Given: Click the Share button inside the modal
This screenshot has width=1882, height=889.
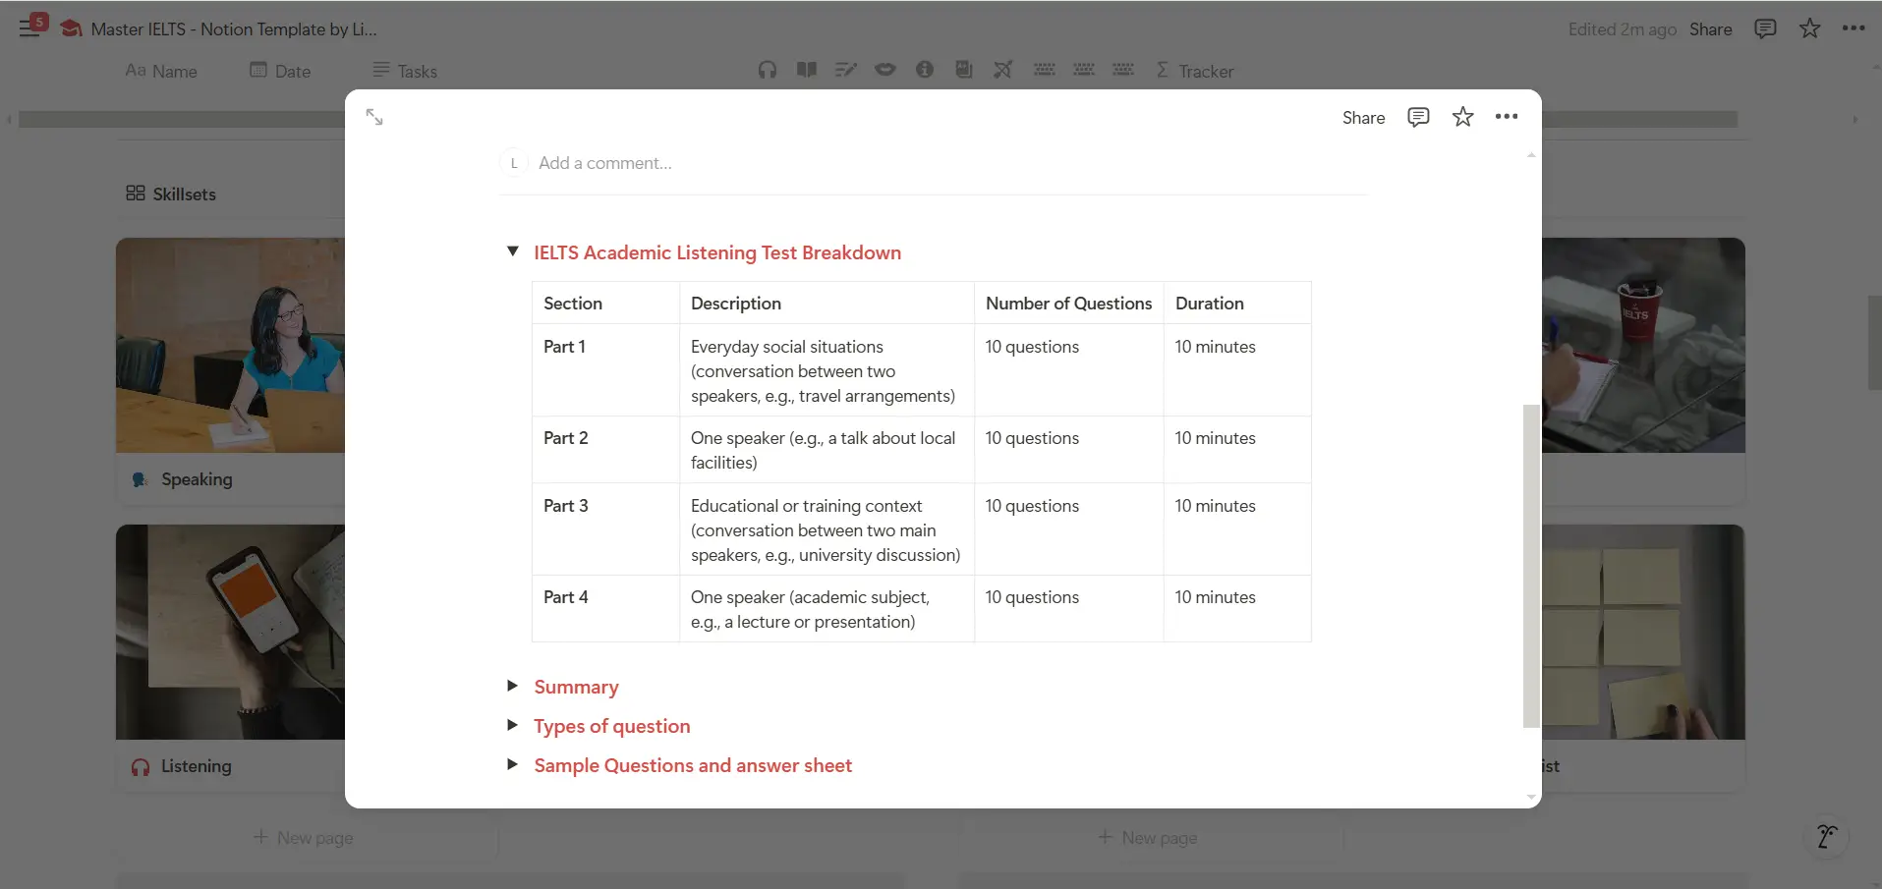Looking at the screenshot, I should 1363,118.
